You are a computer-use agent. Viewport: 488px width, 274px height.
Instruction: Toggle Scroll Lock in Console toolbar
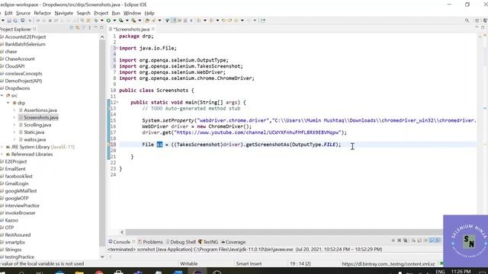point(419,241)
